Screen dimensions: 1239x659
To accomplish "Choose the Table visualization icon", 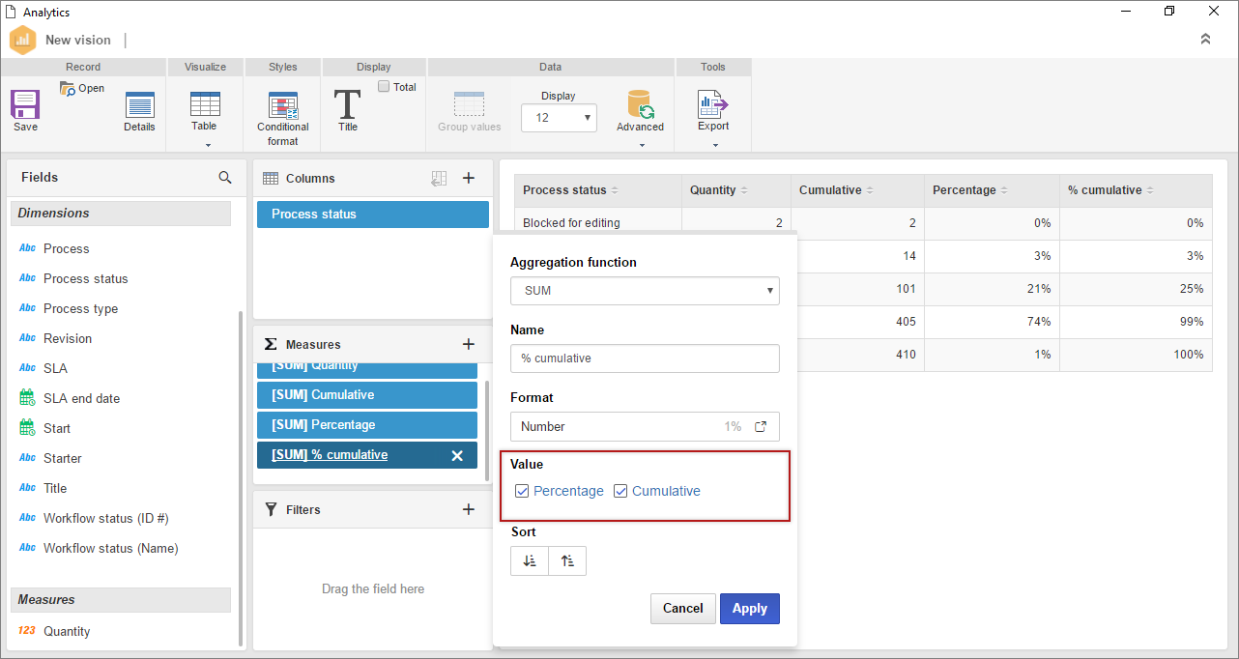I will point(204,104).
